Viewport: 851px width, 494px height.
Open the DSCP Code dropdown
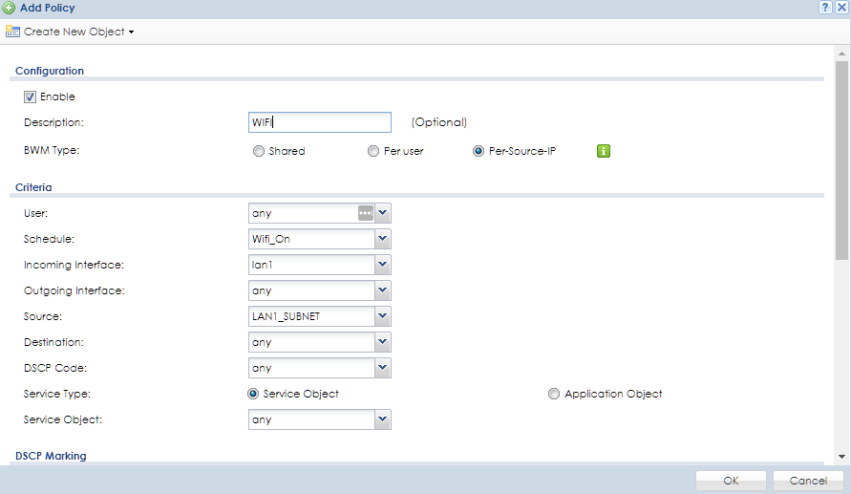[x=382, y=368]
